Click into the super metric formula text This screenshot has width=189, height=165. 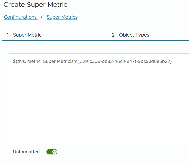tap(92, 61)
